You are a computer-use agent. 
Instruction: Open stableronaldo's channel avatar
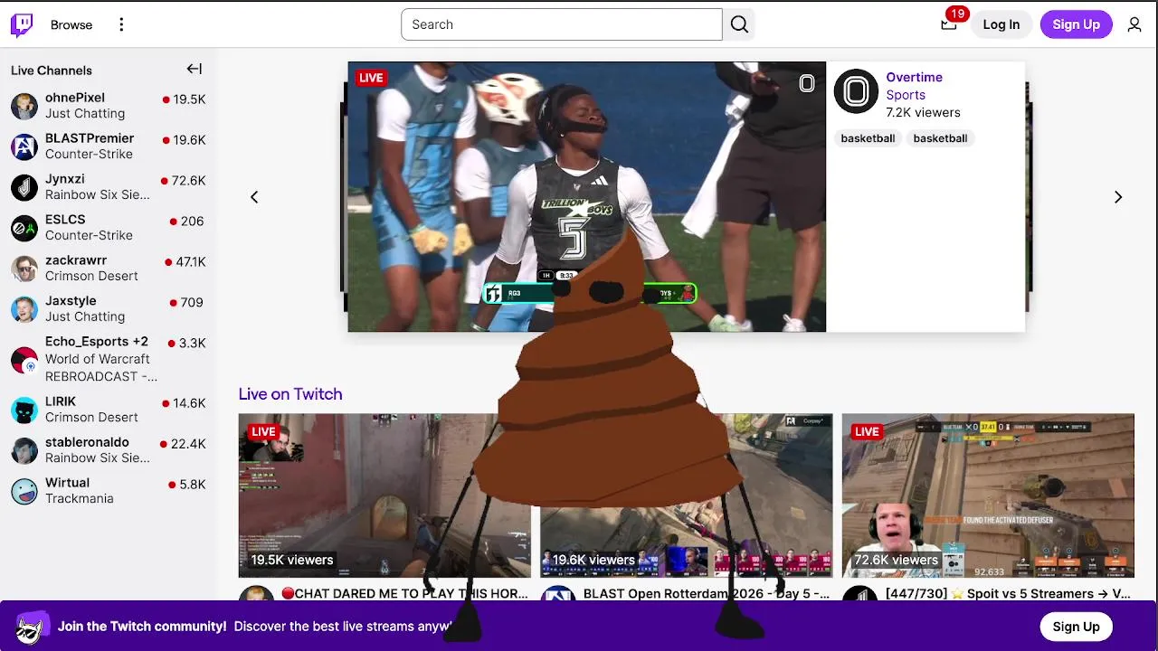(24, 450)
